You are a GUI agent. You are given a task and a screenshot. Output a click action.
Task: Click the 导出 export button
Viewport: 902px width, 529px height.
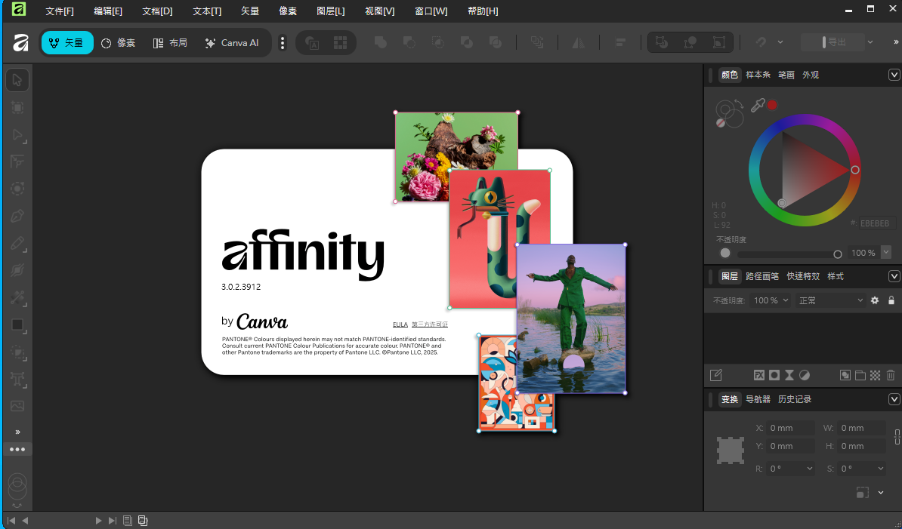point(832,42)
